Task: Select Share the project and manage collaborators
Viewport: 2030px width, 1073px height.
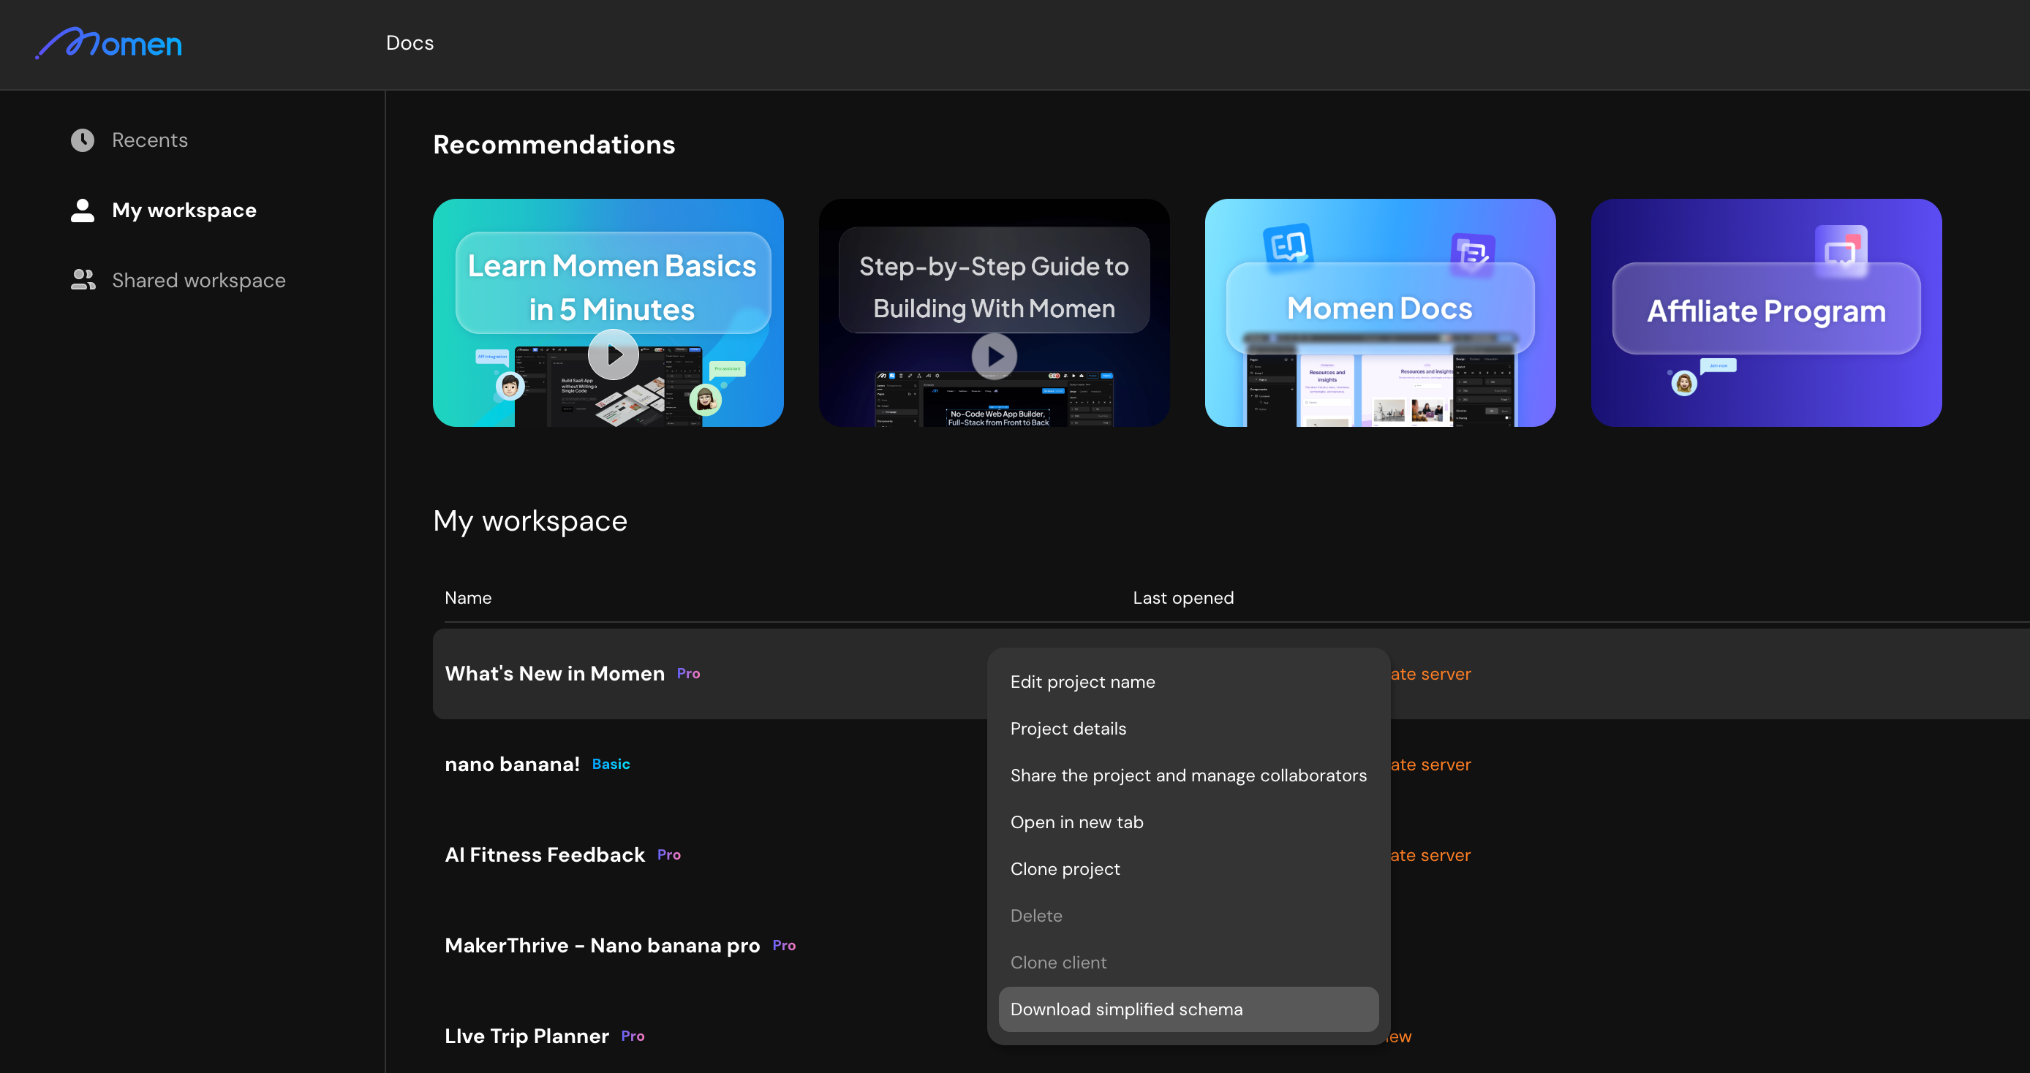Action: pos(1188,776)
